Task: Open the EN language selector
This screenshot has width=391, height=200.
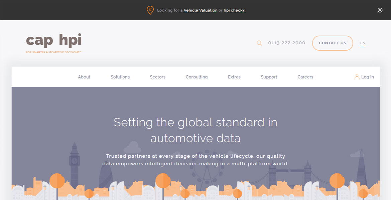Action: pyautogui.click(x=363, y=43)
